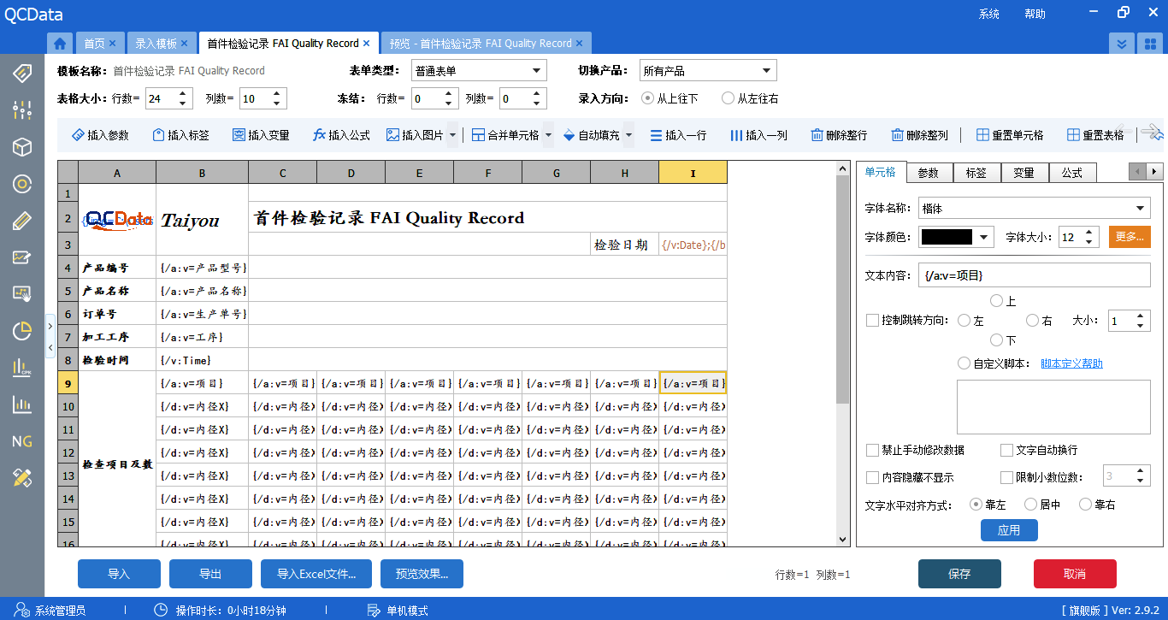Click the home icon in the tab bar
1168x620 pixels.
click(59, 42)
